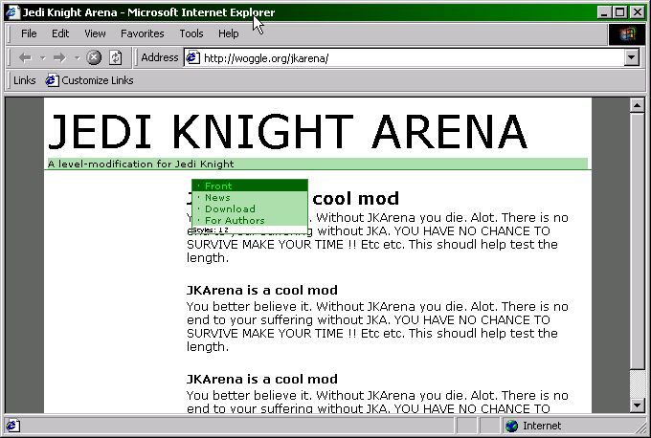Viewport: 651px width, 438px height.
Task: Open the Forward button history dropdown arrow
Action: coord(78,58)
